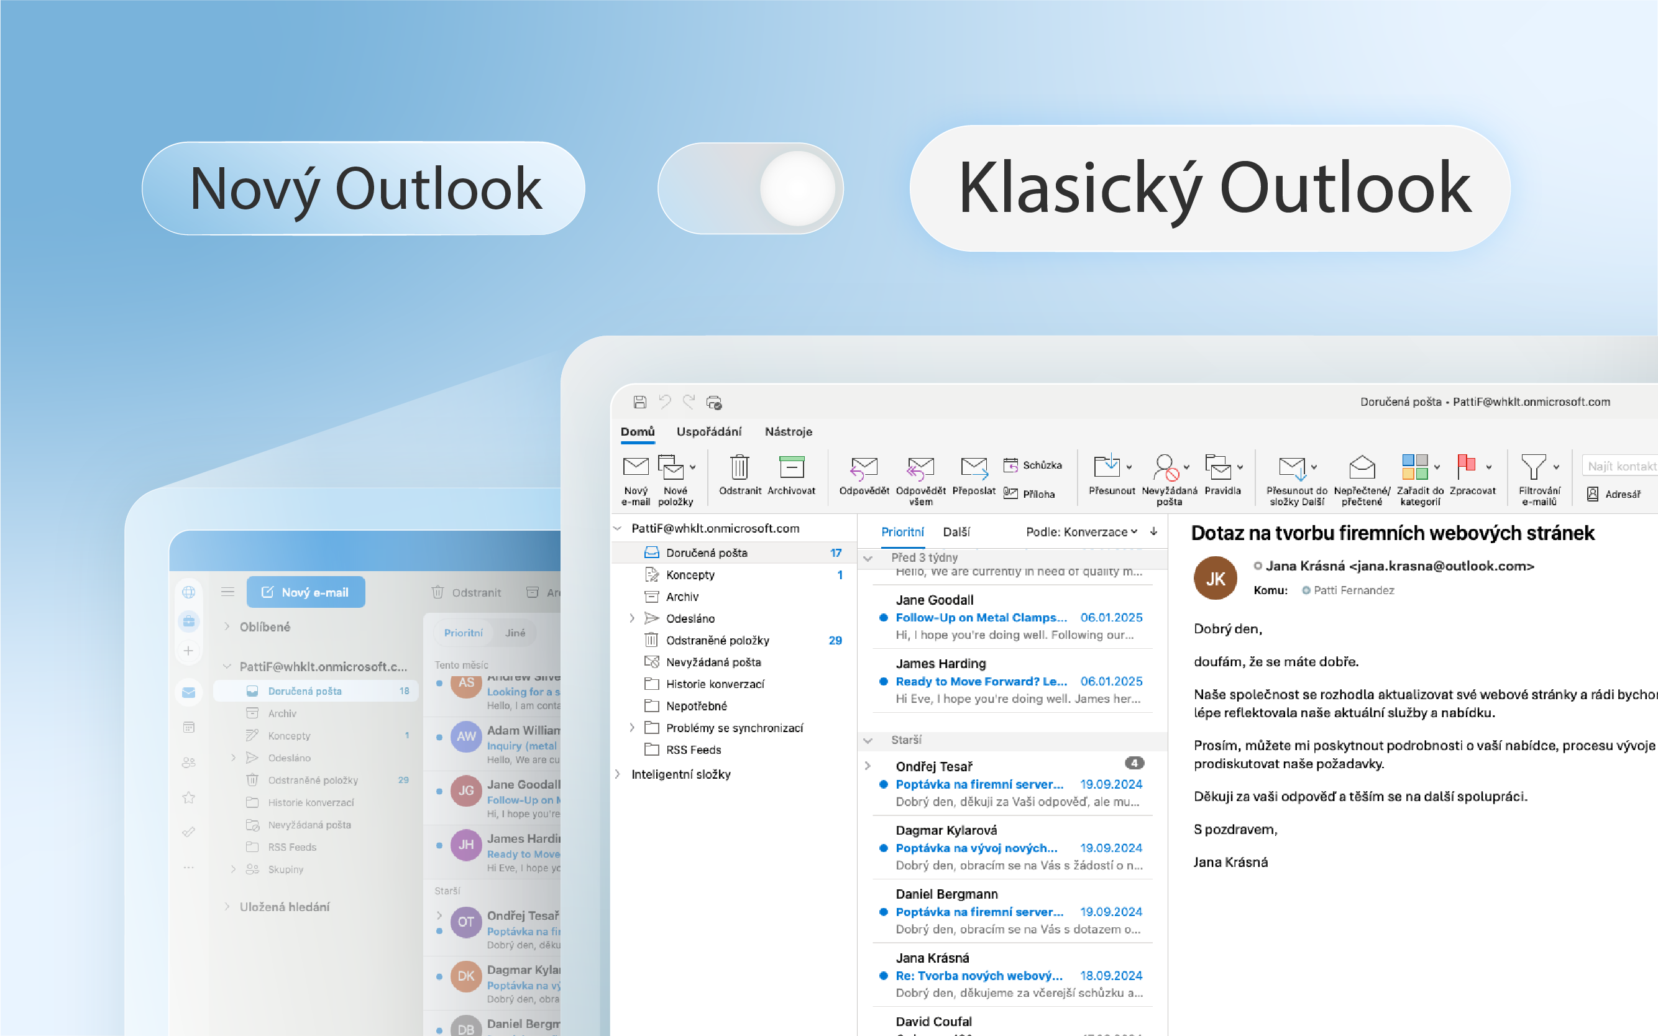Open the Podle: Konverzace sorting dropdown

1080,532
